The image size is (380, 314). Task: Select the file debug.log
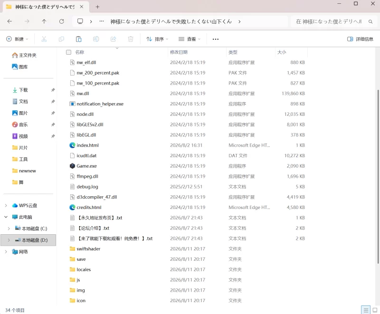coord(87,187)
